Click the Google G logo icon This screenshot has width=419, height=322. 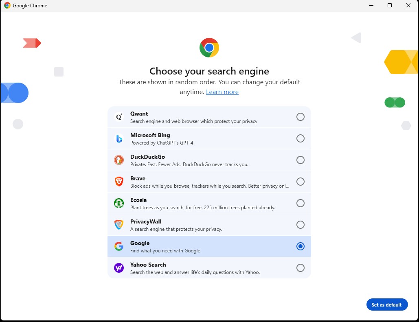point(118,246)
